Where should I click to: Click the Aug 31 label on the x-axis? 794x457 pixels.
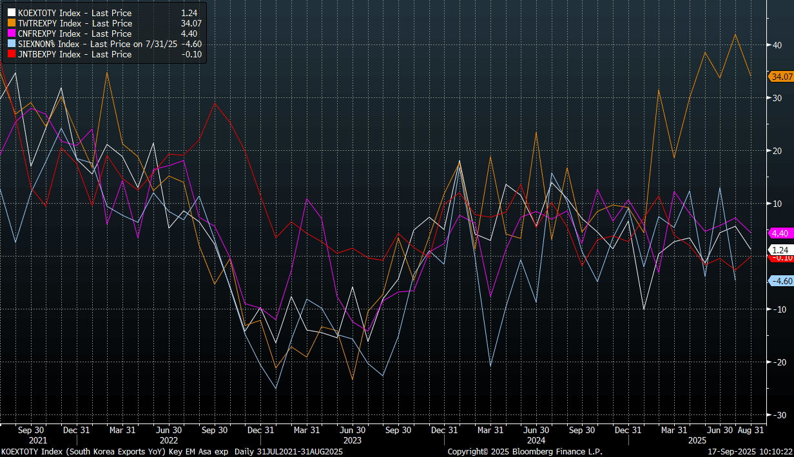pyautogui.click(x=750, y=430)
